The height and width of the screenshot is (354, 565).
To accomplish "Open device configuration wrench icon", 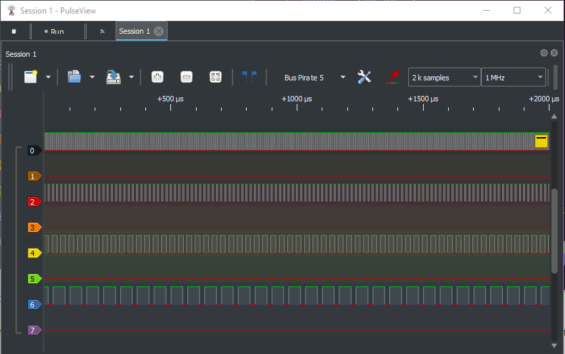I will coord(364,77).
